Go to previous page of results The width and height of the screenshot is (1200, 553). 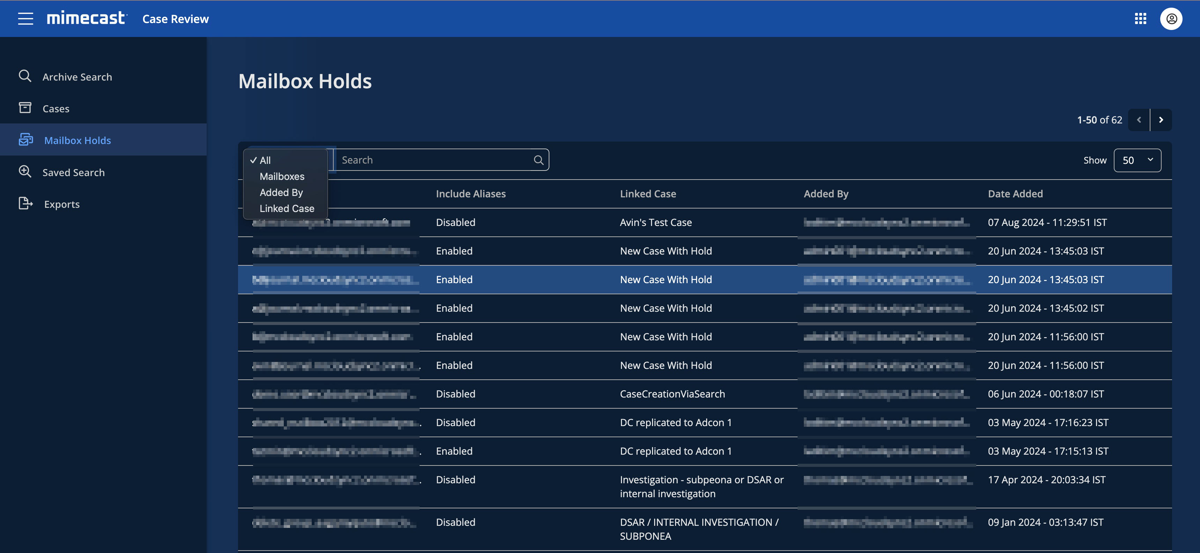(1139, 120)
